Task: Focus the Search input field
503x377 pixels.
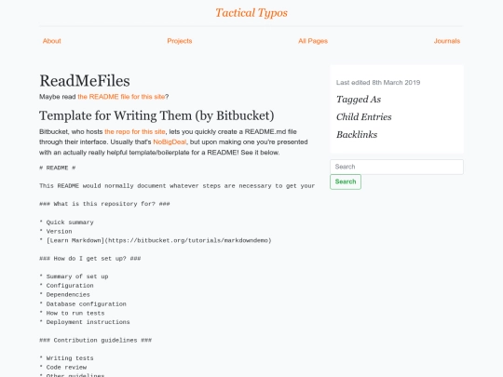Action: (397, 167)
